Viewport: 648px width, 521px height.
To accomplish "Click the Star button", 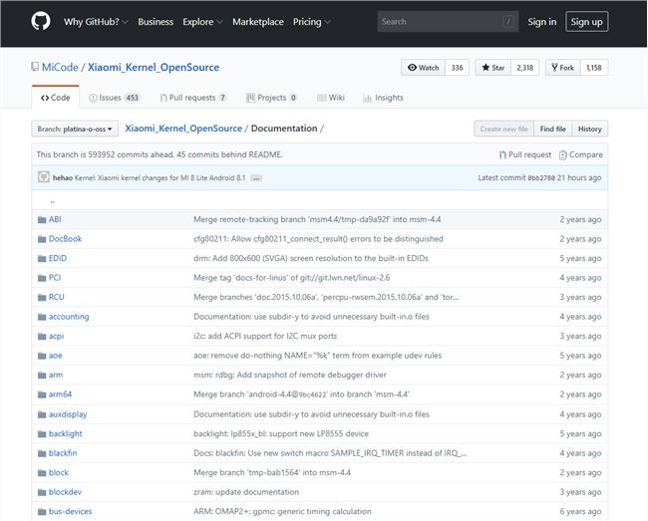I will tap(493, 68).
